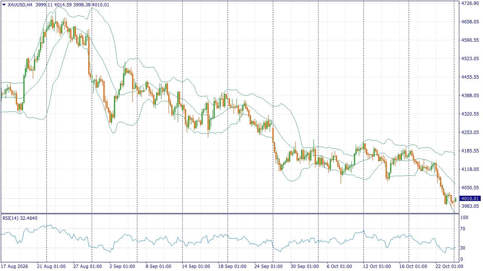Click the RSI(14) 32.4640 indicator label
This screenshot has width=483, height=271.
20,218
